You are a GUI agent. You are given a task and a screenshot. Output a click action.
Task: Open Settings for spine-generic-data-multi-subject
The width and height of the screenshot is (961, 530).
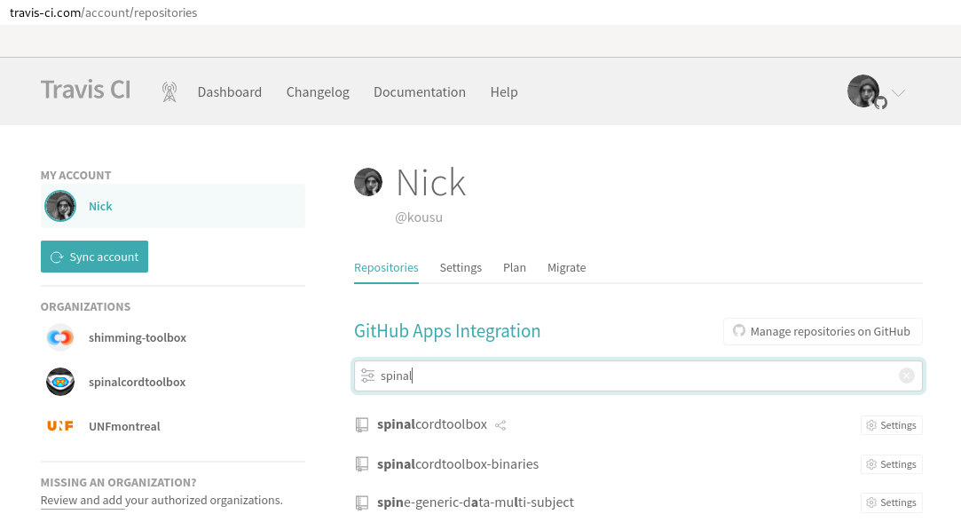pyautogui.click(x=891, y=502)
